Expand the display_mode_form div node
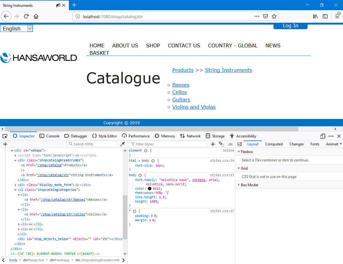Viewport: 343px width, 264px height. pyautogui.click(x=15, y=185)
